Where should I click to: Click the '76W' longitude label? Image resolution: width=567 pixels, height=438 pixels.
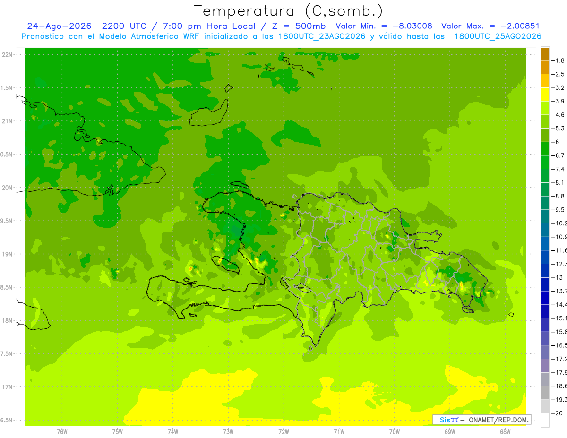tap(62, 432)
